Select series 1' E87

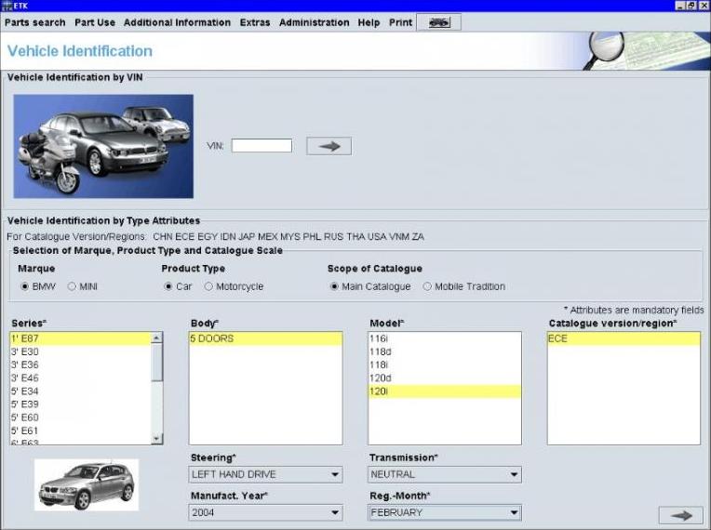tap(80, 338)
